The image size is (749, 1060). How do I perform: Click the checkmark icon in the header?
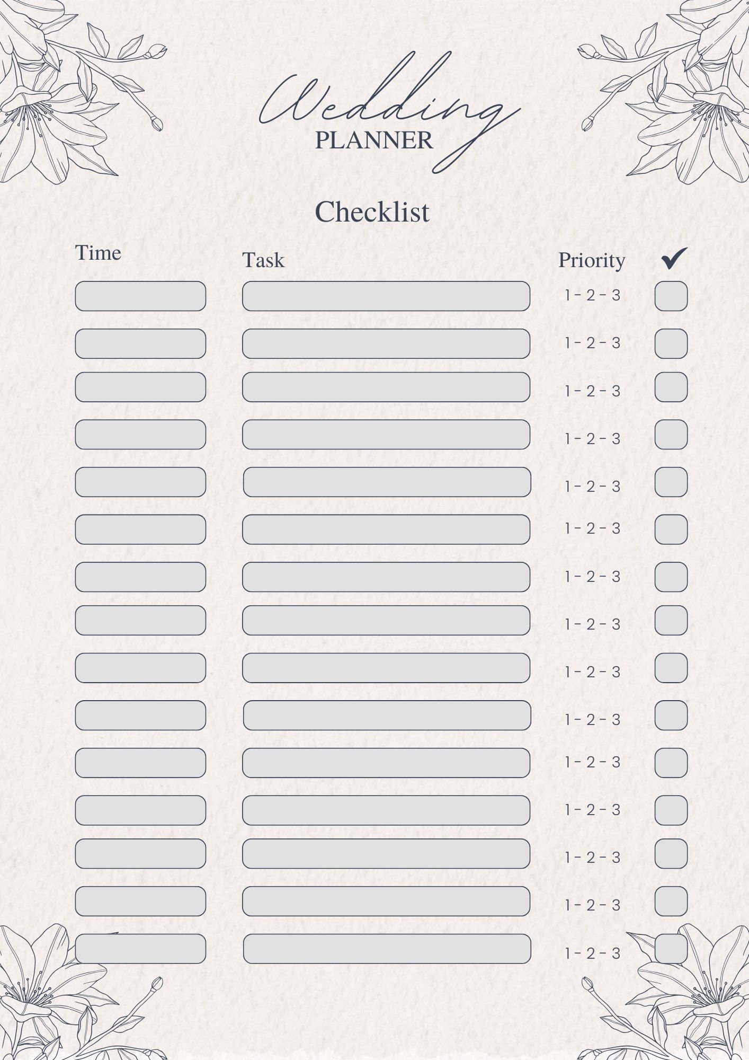click(x=674, y=258)
